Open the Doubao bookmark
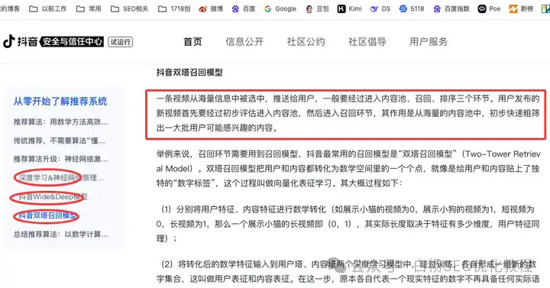The image size is (550, 288). click(317, 8)
